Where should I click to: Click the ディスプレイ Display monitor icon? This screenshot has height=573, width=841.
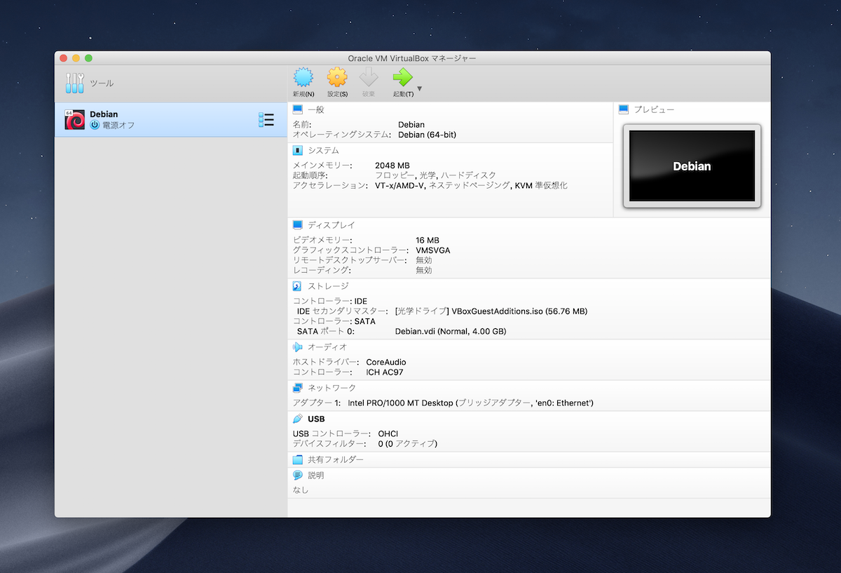(298, 225)
